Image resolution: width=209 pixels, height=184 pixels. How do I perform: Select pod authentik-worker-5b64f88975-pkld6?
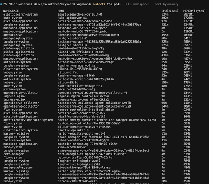(x=86, y=79)
